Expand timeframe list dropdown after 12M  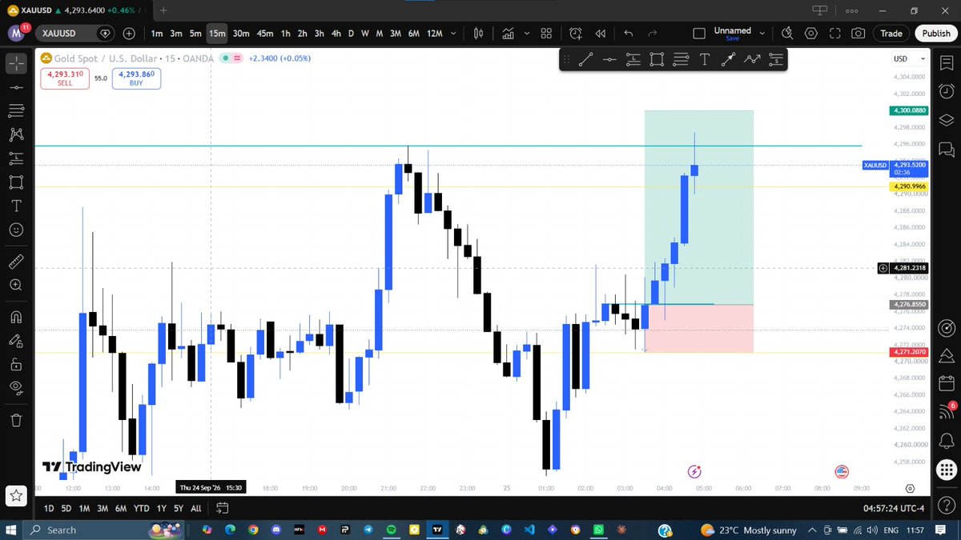pyautogui.click(x=453, y=34)
